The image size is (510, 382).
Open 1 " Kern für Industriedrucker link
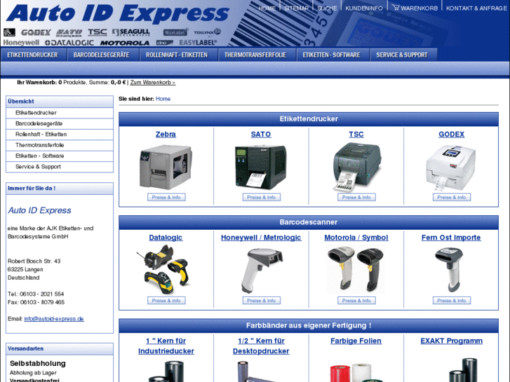[166, 346]
